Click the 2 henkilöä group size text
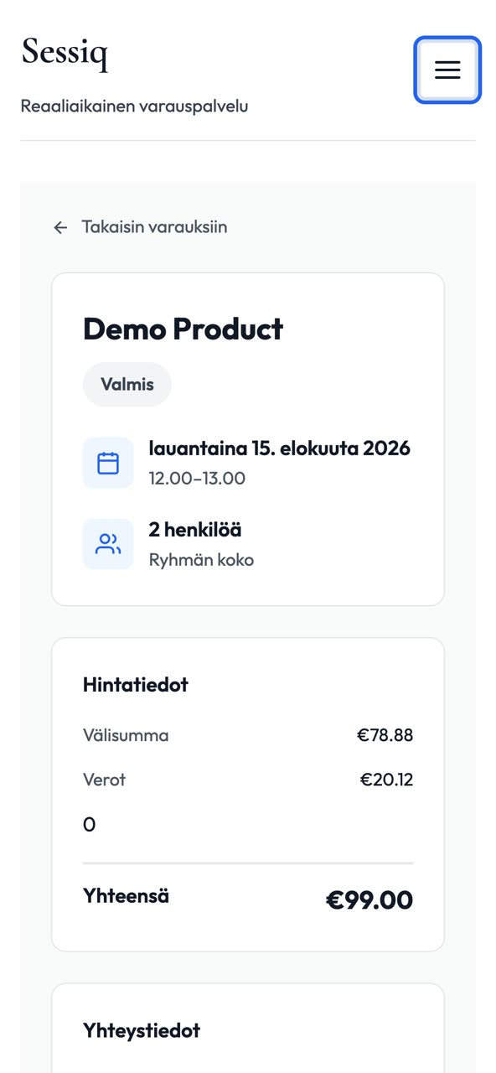496x1073 pixels. tap(195, 530)
